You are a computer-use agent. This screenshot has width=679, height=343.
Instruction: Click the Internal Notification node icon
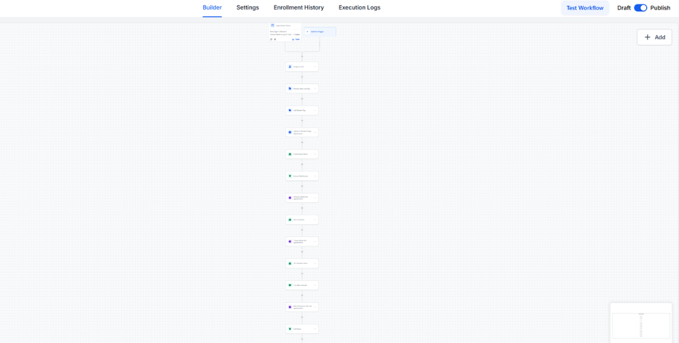pos(290,176)
